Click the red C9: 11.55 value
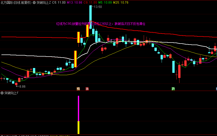The width and height of the screenshot is (217, 136). coord(90,3)
